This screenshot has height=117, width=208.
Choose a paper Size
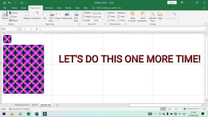click(45, 17)
